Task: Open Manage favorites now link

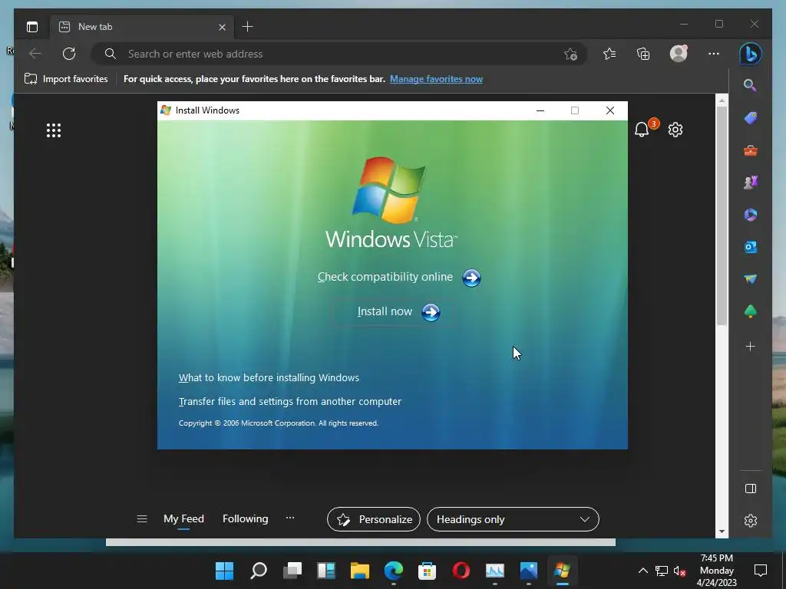Action: pyautogui.click(x=436, y=79)
